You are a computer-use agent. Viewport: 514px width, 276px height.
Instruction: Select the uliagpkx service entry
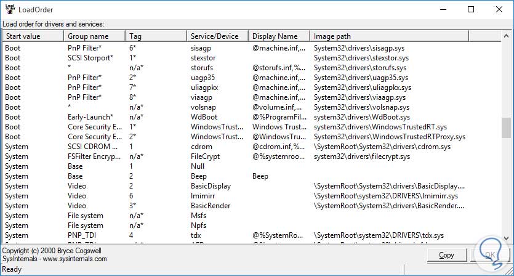204,87
